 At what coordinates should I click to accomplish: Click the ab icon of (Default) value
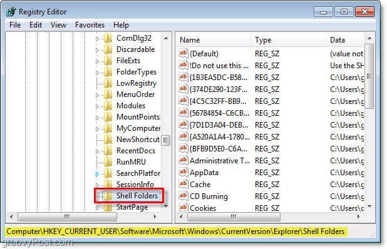tap(183, 53)
